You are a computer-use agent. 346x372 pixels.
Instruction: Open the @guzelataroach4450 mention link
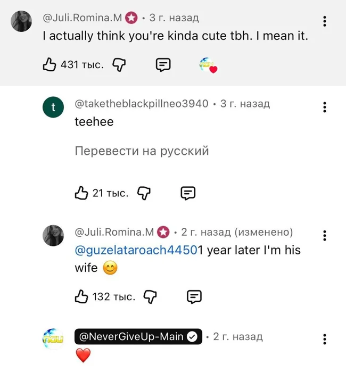[136, 250]
